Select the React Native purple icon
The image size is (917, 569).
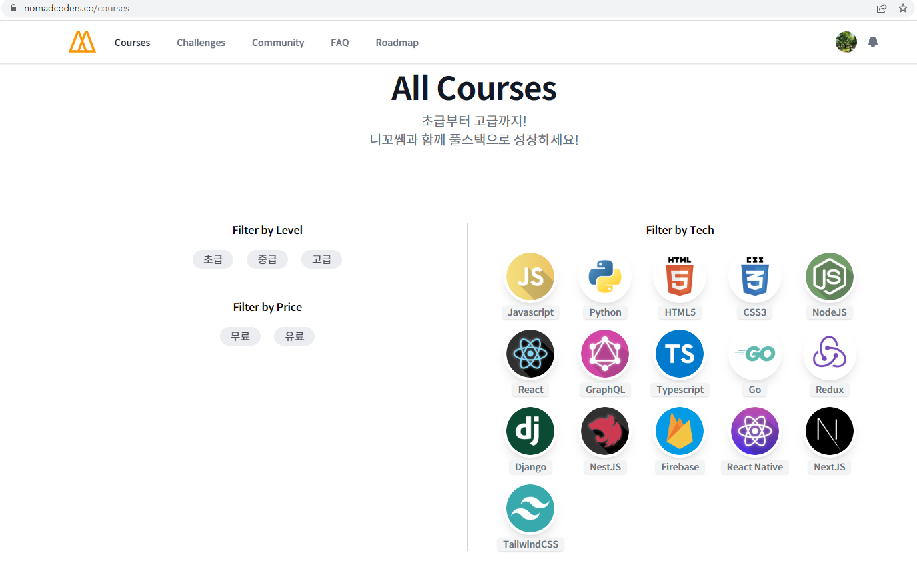click(x=754, y=431)
